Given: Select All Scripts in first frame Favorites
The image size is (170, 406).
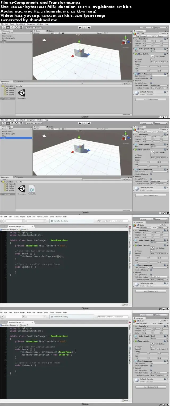Looking at the screenshot, I should click(10, 95).
